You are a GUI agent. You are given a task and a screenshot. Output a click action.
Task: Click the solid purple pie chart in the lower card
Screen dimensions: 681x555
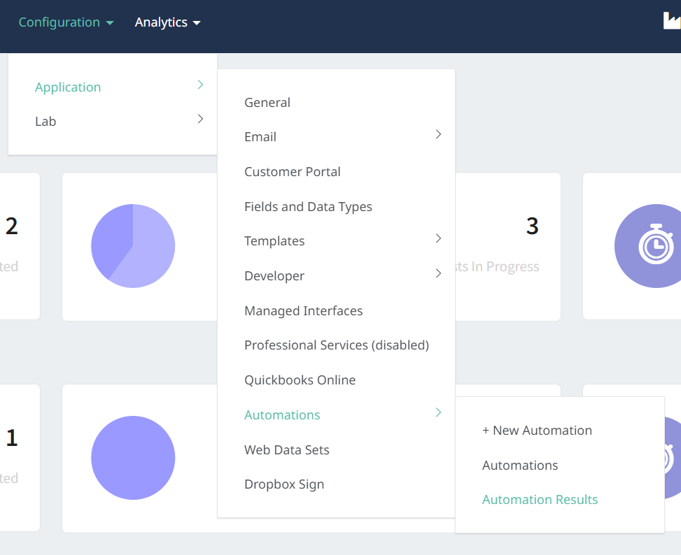[x=133, y=458]
